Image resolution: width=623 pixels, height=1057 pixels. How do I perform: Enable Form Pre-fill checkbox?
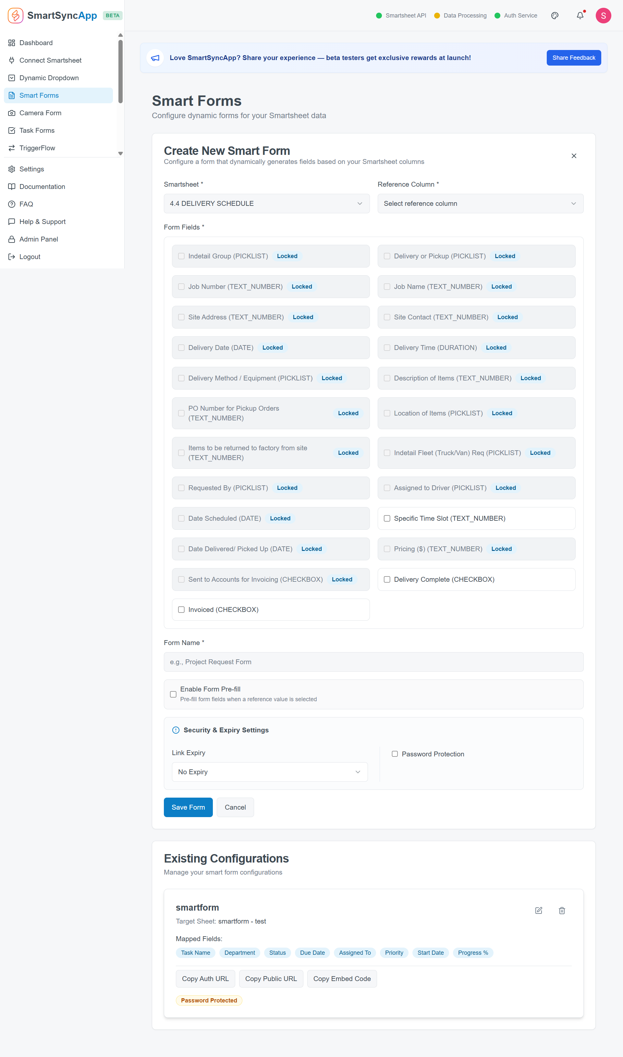[x=173, y=695]
